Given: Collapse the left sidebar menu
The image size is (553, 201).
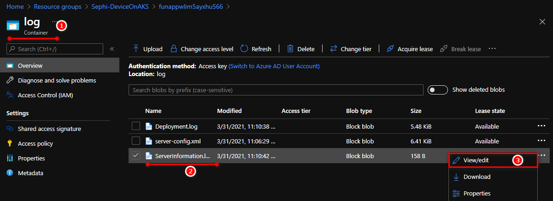Looking at the screenshot, I should tap(112, 49).
